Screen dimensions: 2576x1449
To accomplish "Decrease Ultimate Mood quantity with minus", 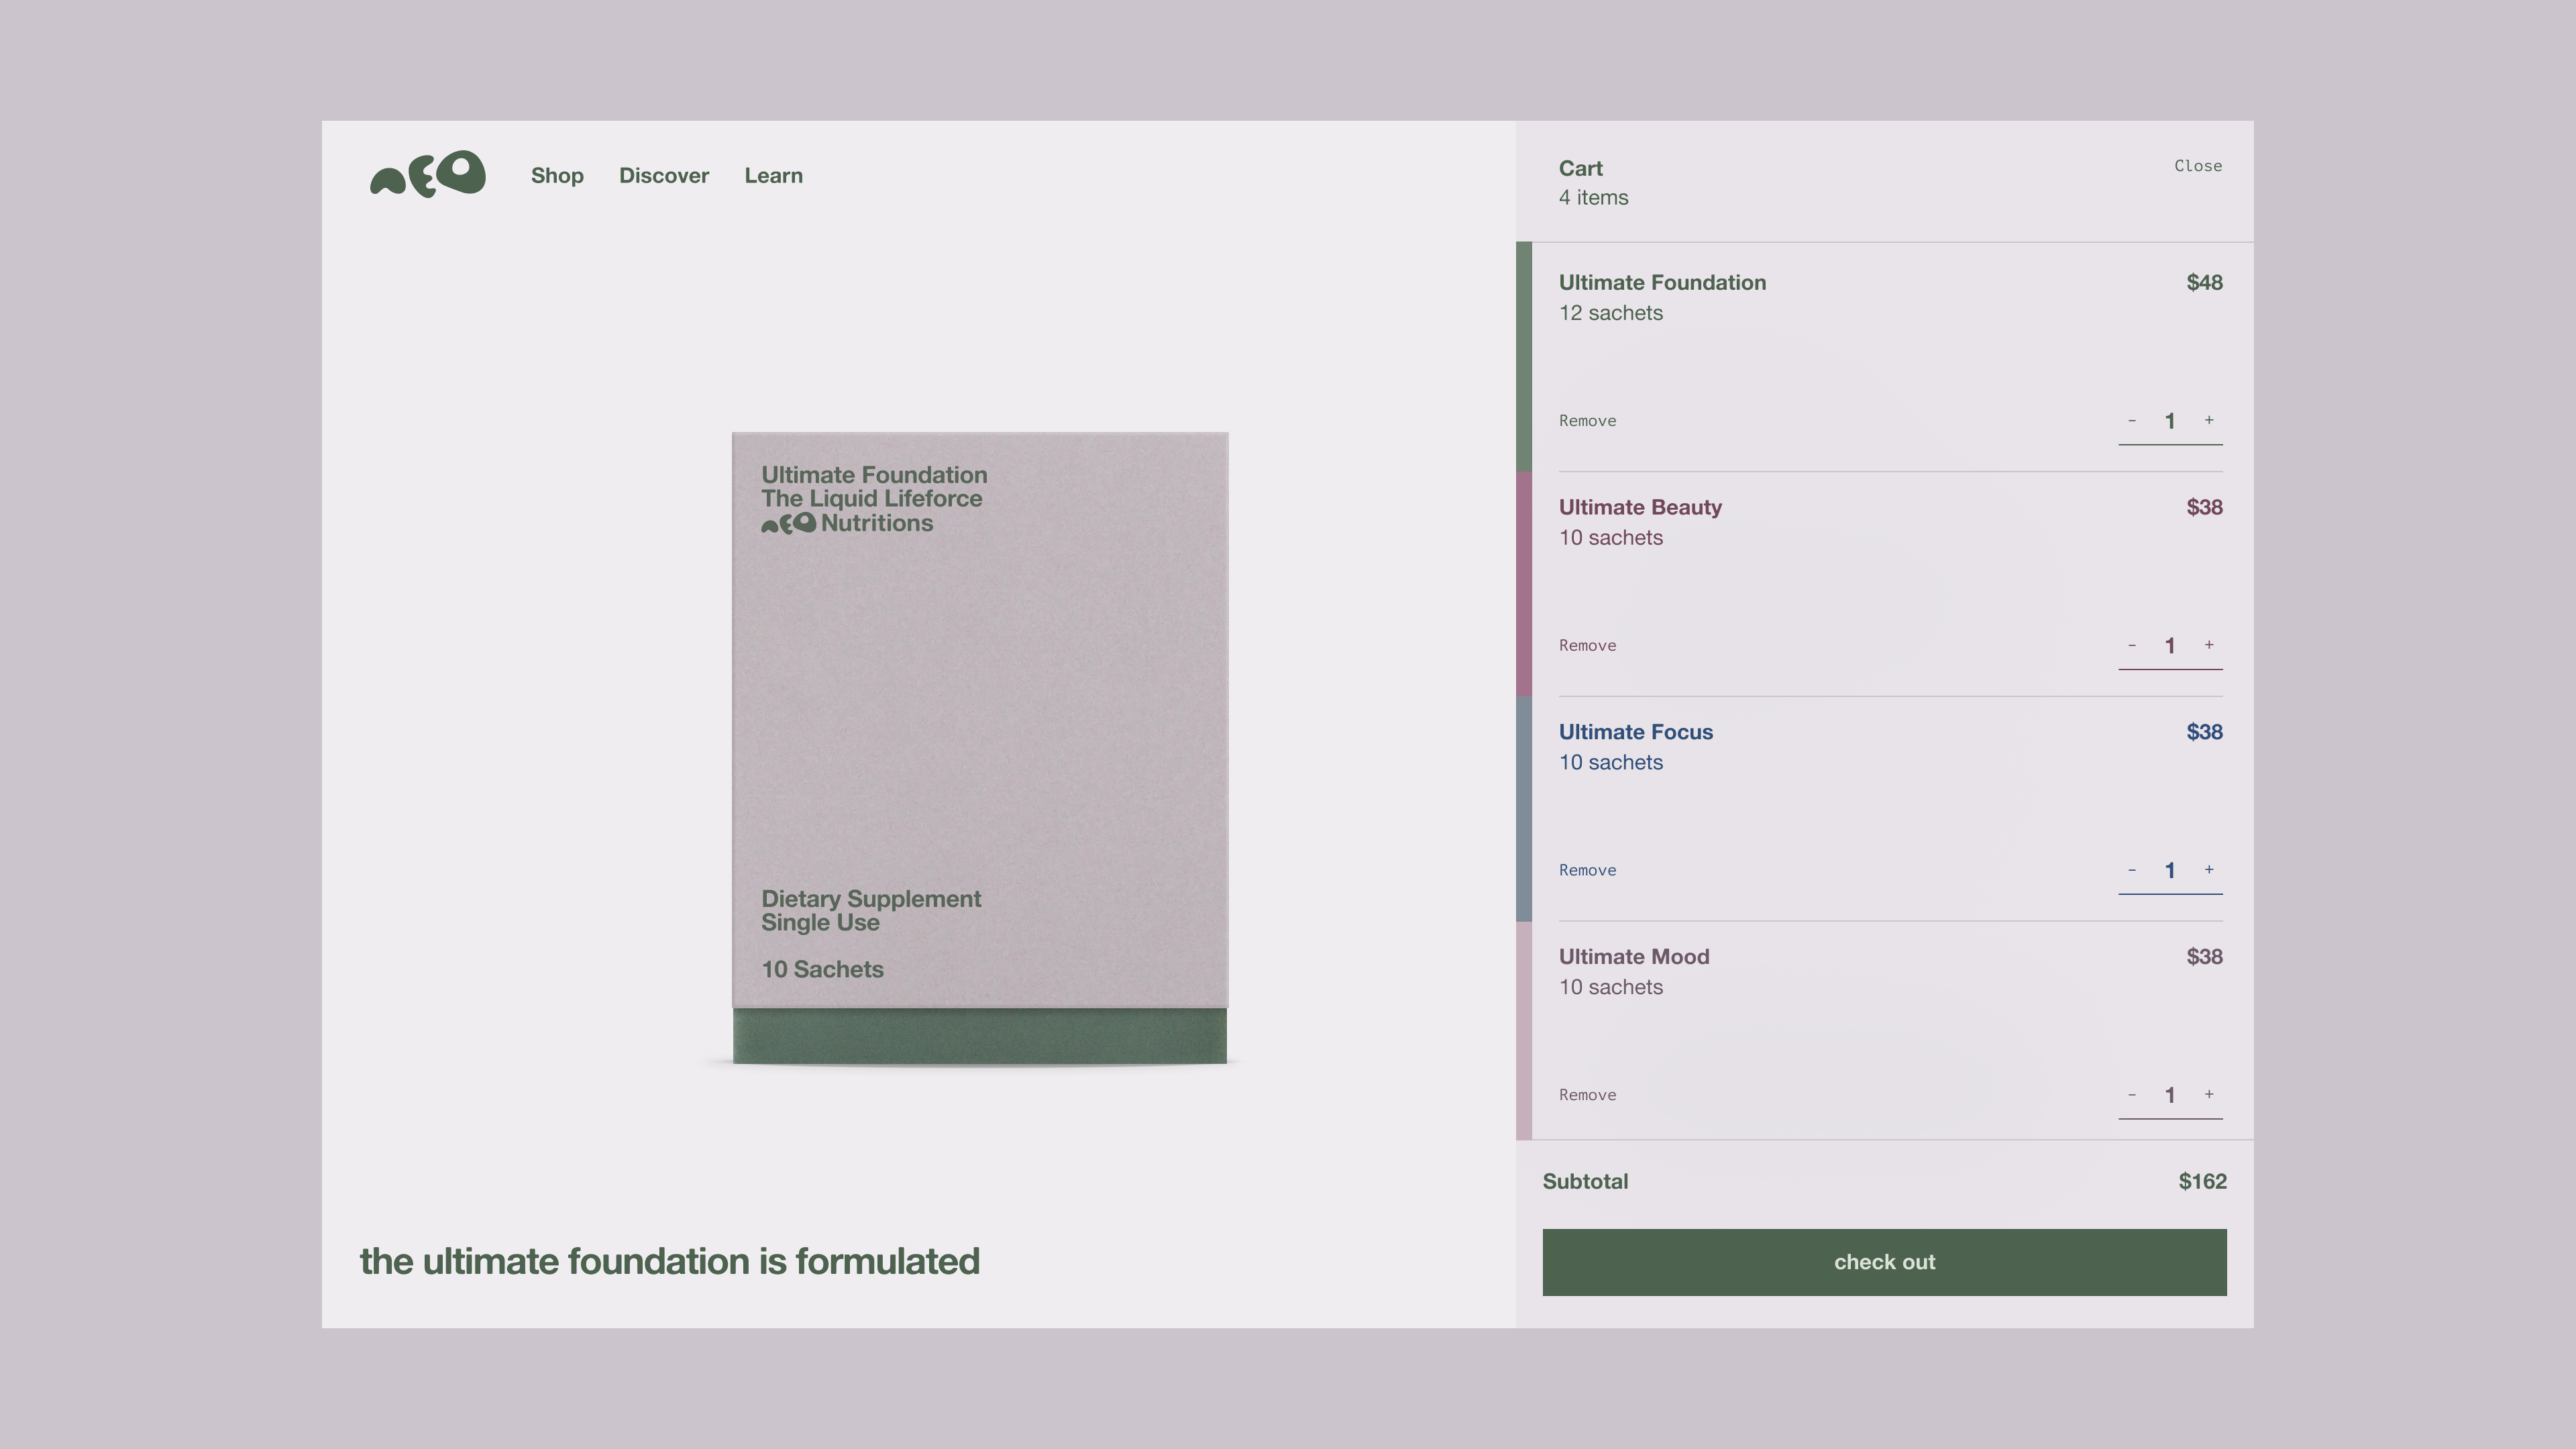I will 2132,1094.
